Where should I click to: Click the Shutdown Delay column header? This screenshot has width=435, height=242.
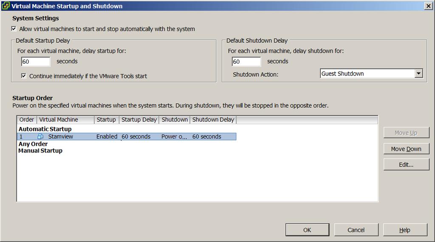[213, 119]
